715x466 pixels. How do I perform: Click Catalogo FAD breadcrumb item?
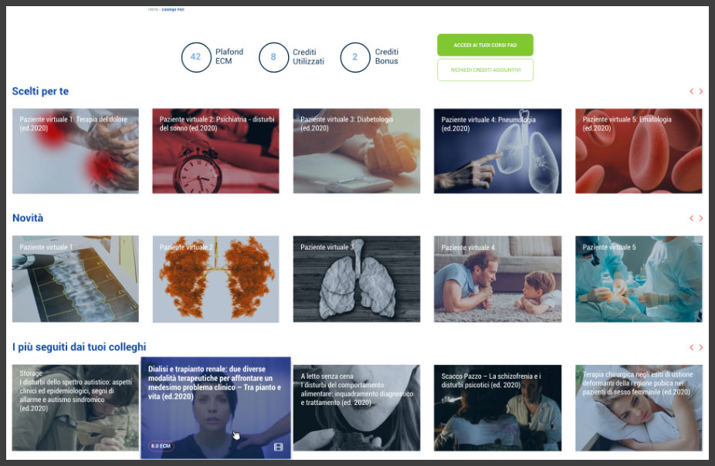tap(173, 9)
